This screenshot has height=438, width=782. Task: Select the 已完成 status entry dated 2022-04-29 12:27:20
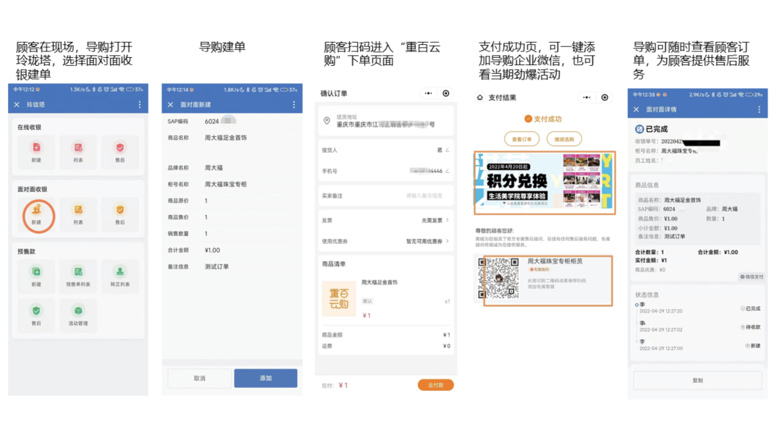click(698, 308)
